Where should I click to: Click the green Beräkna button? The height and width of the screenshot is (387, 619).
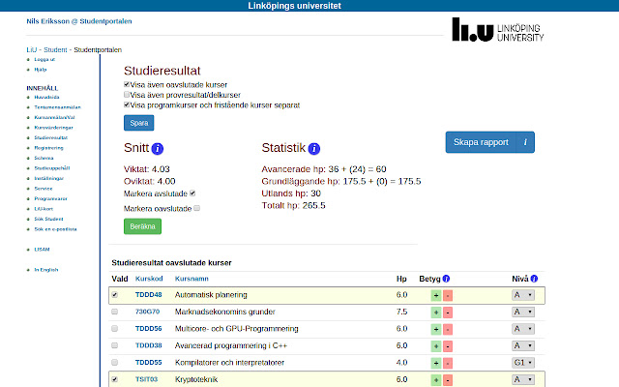142,226
